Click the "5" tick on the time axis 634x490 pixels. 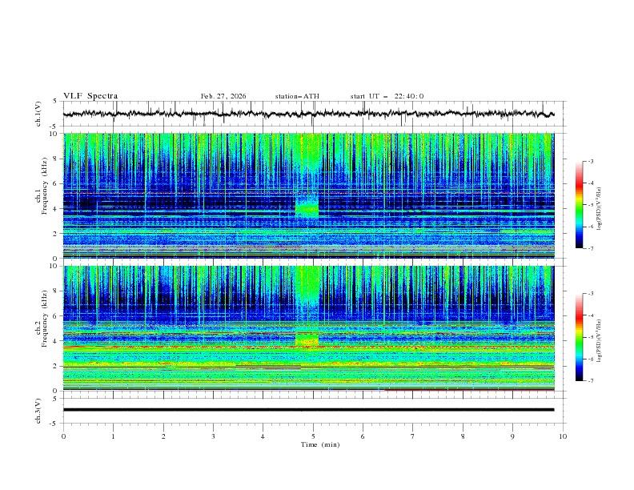[313, 436]
